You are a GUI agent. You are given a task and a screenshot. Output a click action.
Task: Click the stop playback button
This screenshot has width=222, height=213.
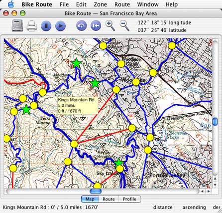pos(46,26)
